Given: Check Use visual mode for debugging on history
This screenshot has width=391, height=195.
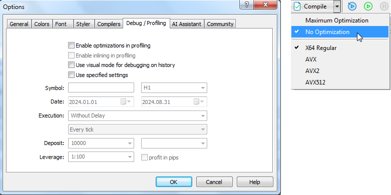Looking at the screenshot, I should [x=71, y=65].
